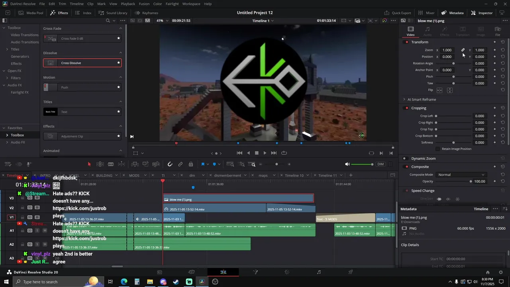The width and height of the screenshot is (510, 287).
Task: Select the blow me (1).png clip on V3
Action: pyautogui.click(x=238, y=199)
